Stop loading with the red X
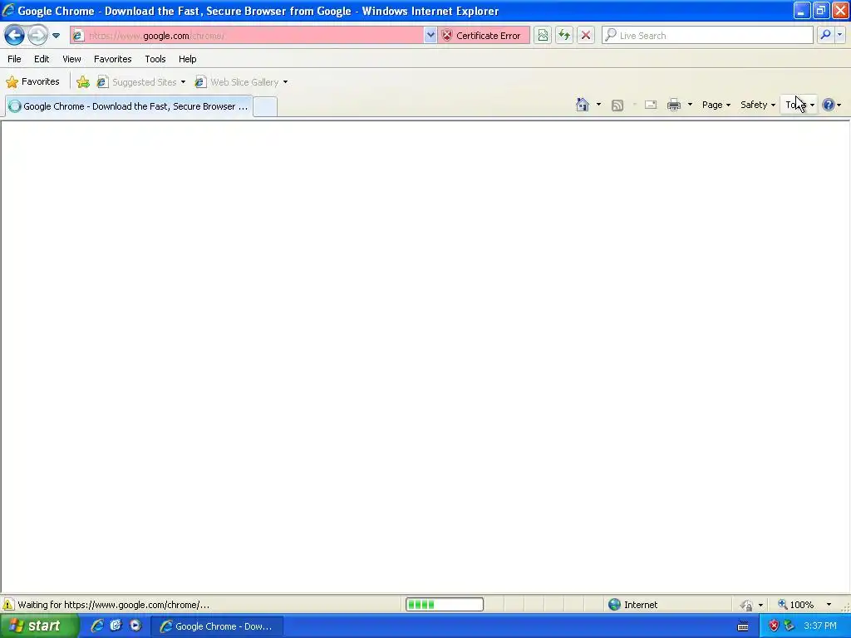 pos(586,36)
